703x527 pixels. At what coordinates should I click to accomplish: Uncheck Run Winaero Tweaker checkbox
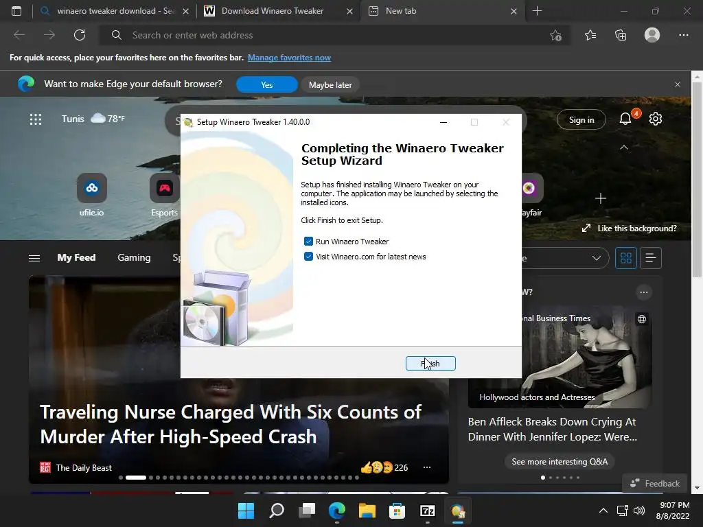tap(308, 242)
